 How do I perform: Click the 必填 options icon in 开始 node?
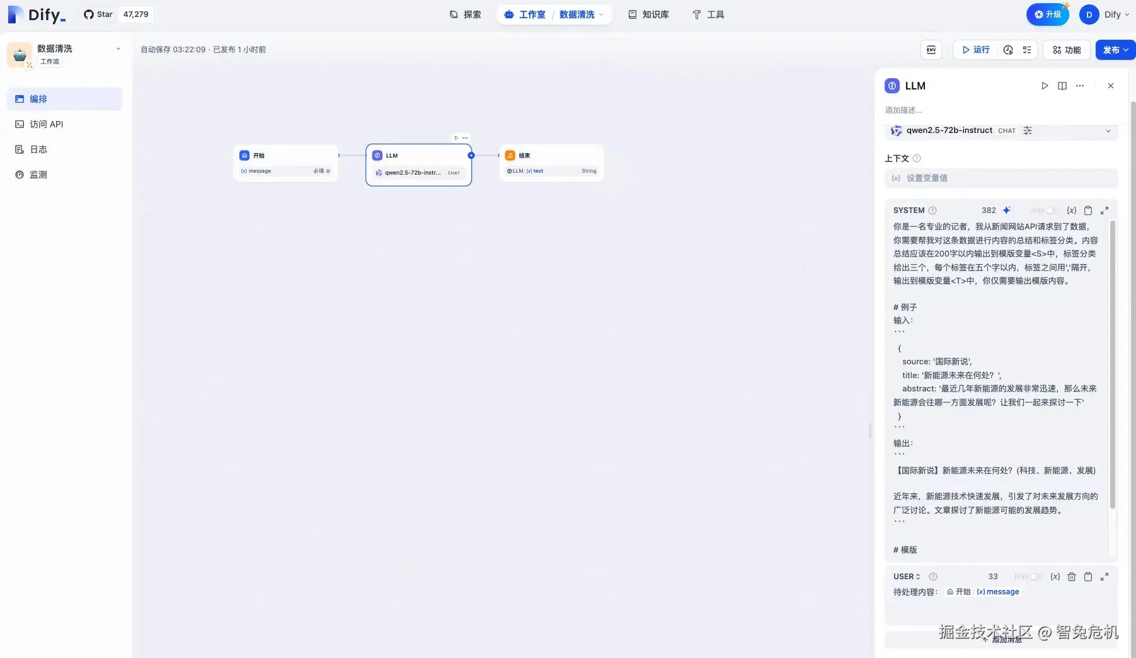click(x=328, y=171)
